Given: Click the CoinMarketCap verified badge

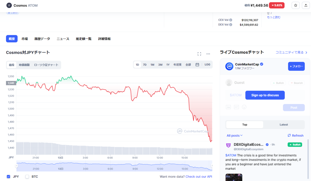Looking at the screenshot, I should pyautogui.click(x=262, y=64).
